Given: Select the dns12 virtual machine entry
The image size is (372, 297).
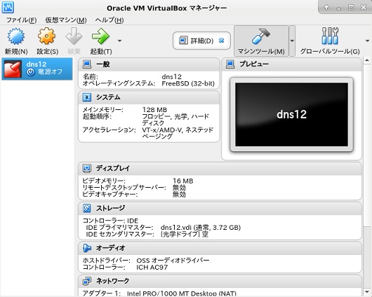Looking at the screenshot, I should point(37,69).
